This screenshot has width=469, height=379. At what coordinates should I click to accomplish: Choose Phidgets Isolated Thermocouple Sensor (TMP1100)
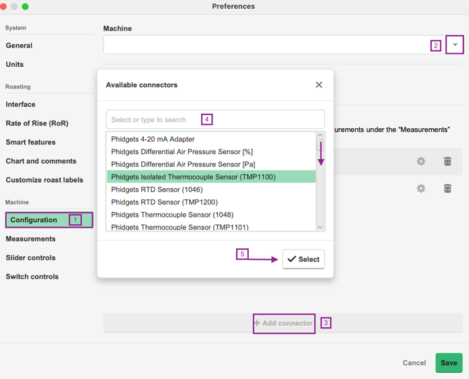pos(211,177)
